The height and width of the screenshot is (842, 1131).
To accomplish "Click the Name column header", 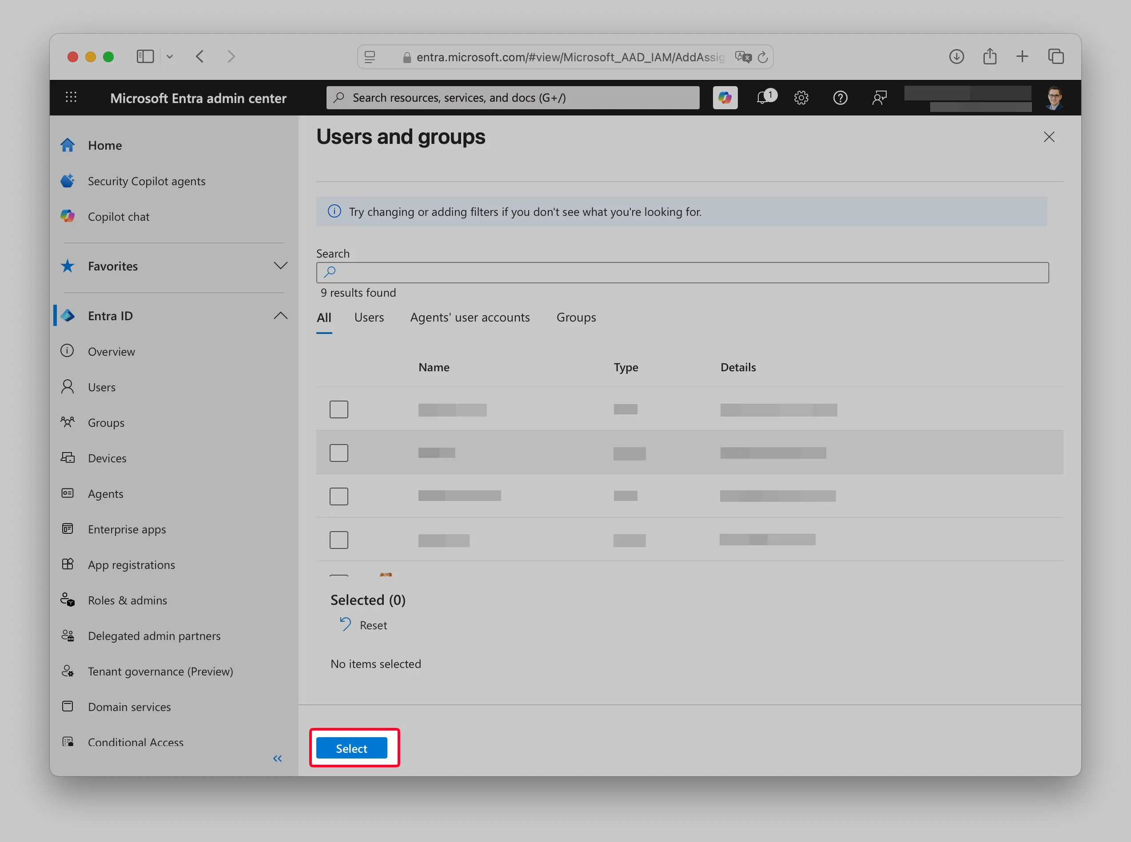I will [434, 367].
